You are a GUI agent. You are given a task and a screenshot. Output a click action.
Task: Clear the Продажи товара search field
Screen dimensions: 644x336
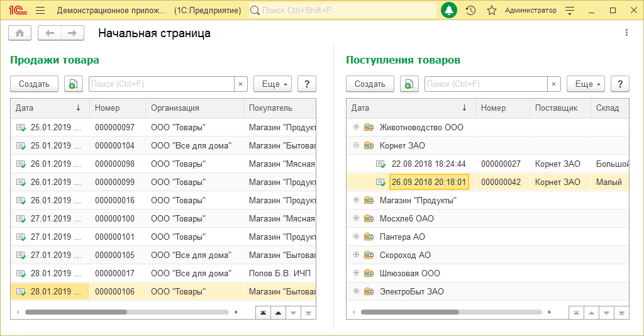pos(240,84)
